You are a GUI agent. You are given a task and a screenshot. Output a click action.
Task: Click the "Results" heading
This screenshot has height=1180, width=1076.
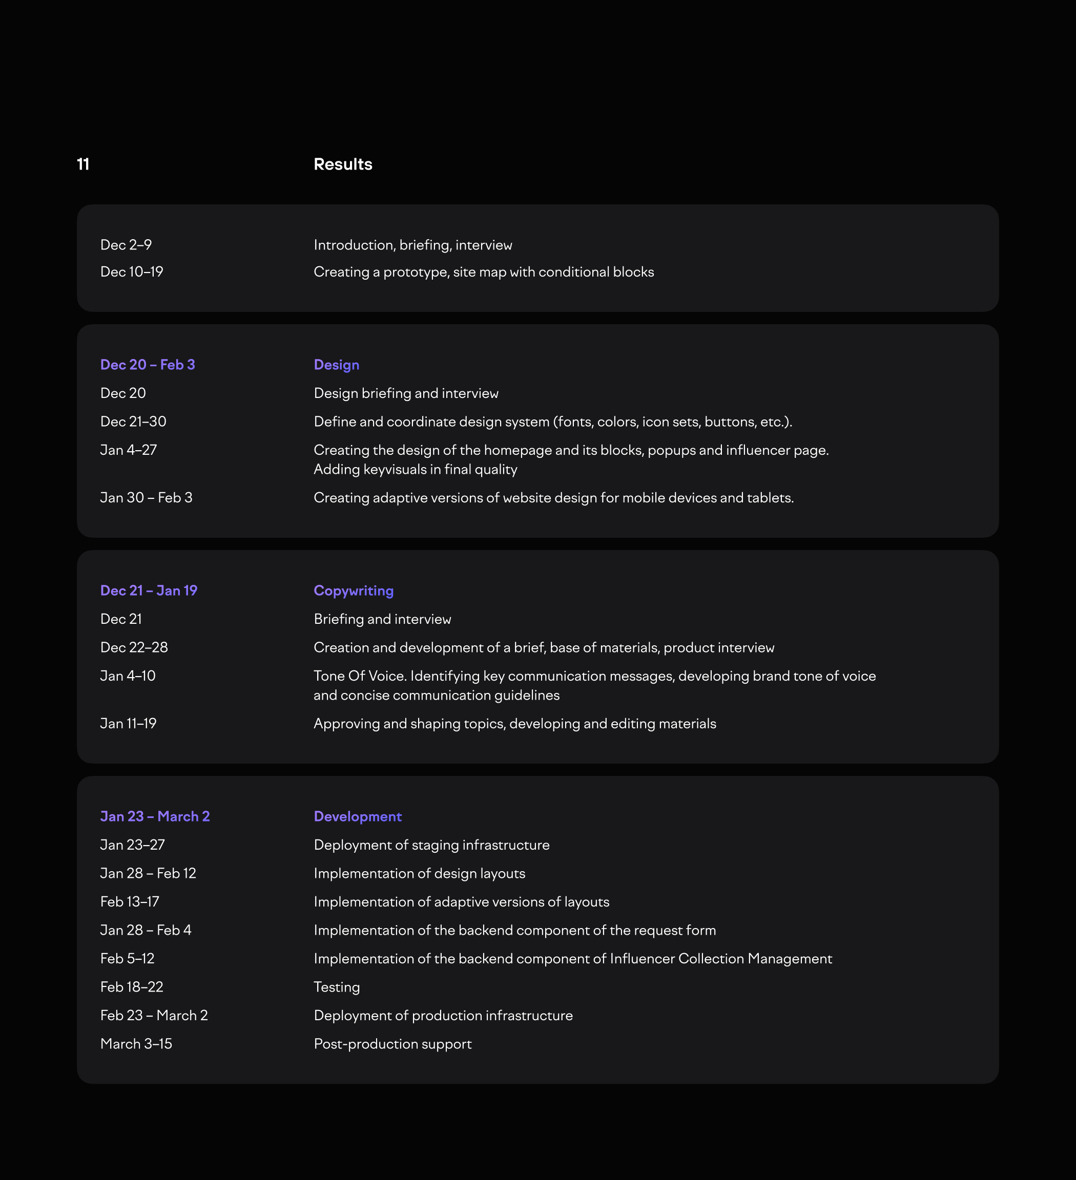coord(342,164)
